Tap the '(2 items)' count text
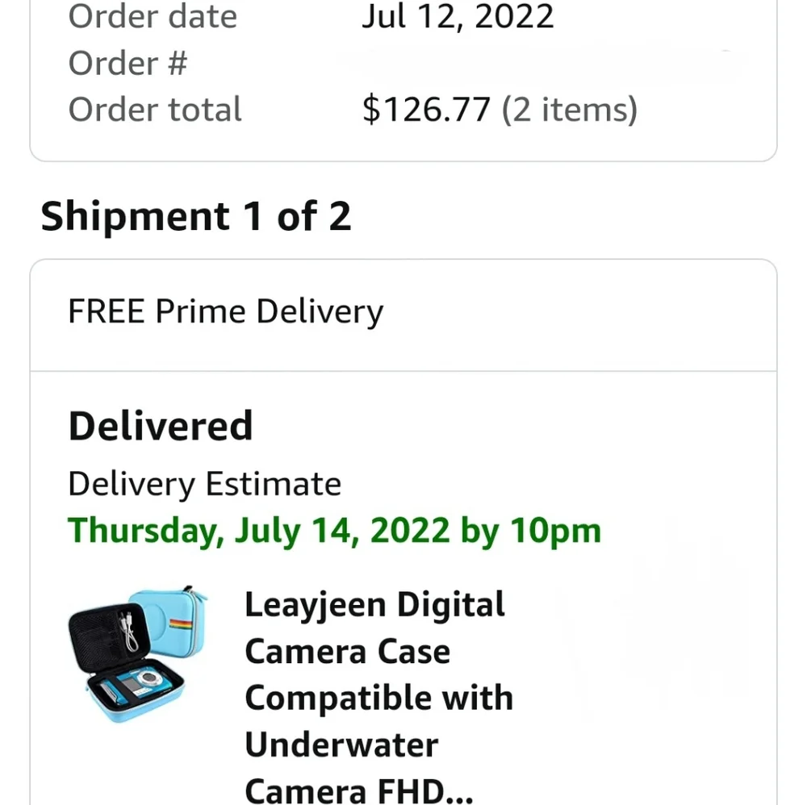The height and width of the screenshot is (805, 807). pyautogui.click(x=569, y=110)
